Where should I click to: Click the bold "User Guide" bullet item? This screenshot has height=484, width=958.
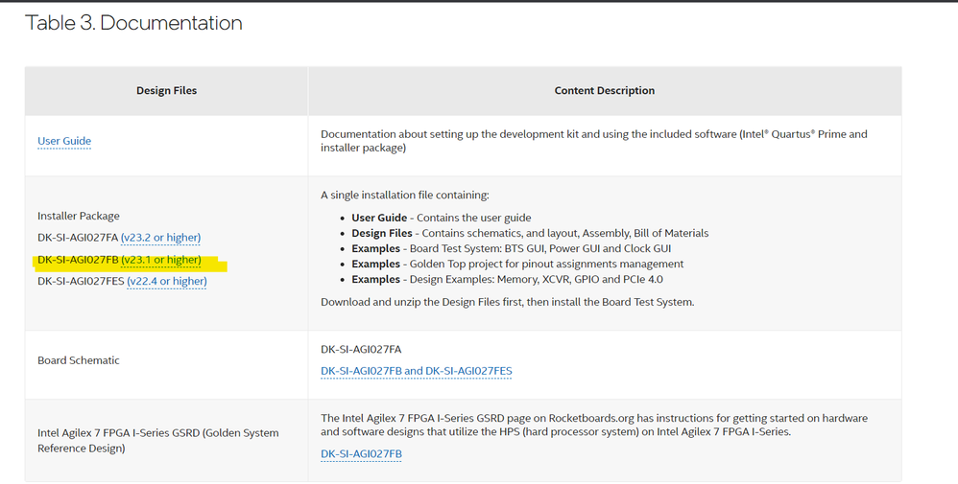pyautogui.click(x=379, y=218)
